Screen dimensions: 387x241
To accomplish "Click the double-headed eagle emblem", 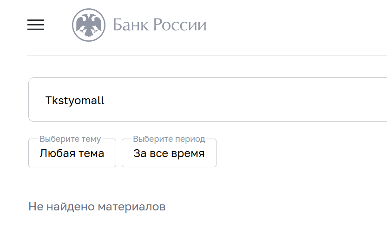I will (x=89, y=25).
